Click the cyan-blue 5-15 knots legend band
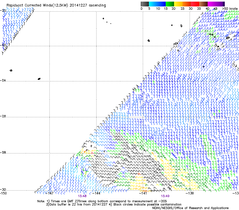 tap(157, 4)
